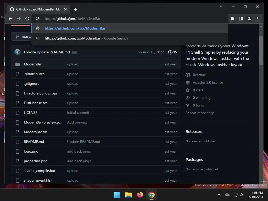This screenshot has width=268, height=201.
Task: Open shader_compile.bat file
Action: coord(39,171)
